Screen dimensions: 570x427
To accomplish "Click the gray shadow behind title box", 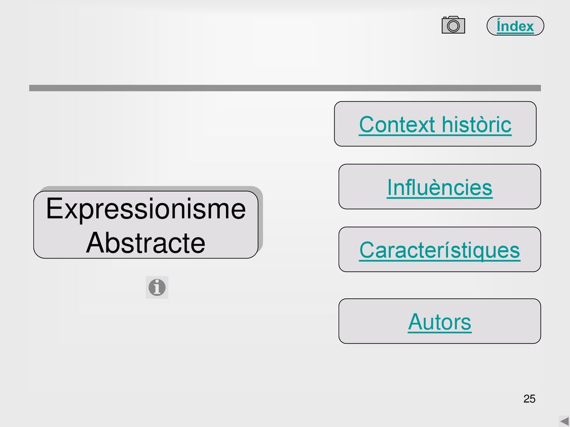I will pos(261,218).
